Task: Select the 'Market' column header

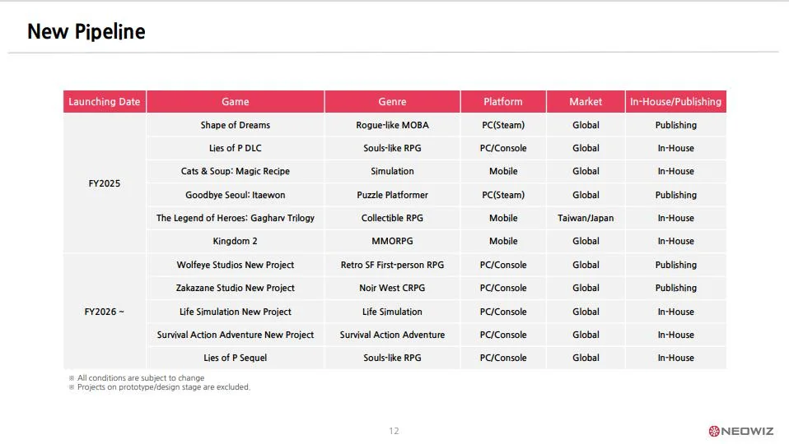Action: (x=586, y=101)
